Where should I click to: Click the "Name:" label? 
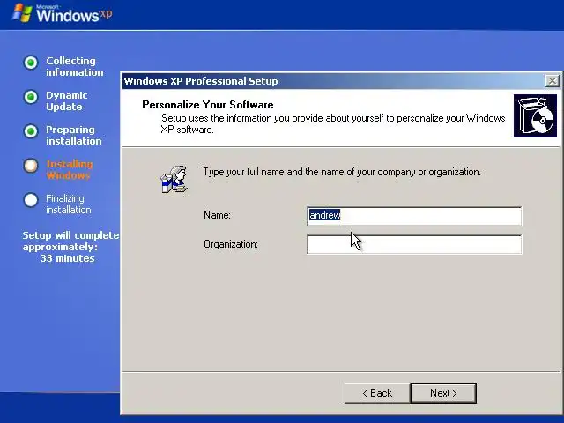coord(217,215)
